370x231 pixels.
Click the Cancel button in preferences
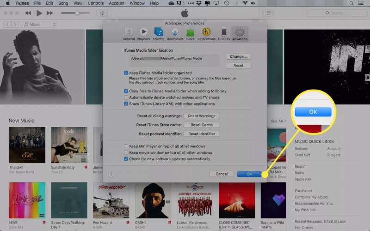click(222, 174)
